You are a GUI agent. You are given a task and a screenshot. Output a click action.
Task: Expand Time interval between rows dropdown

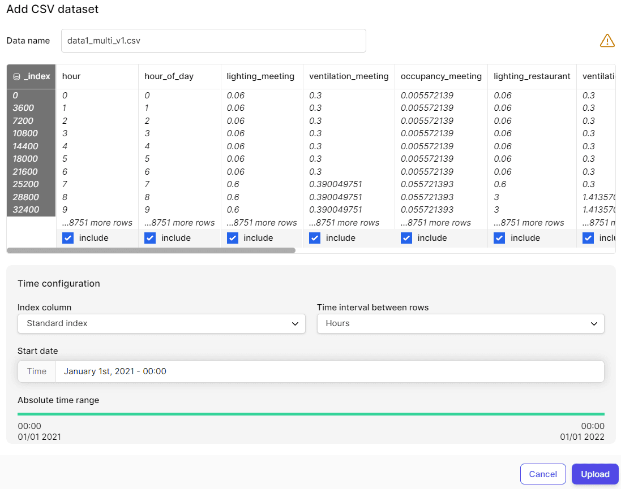[460, 323]
